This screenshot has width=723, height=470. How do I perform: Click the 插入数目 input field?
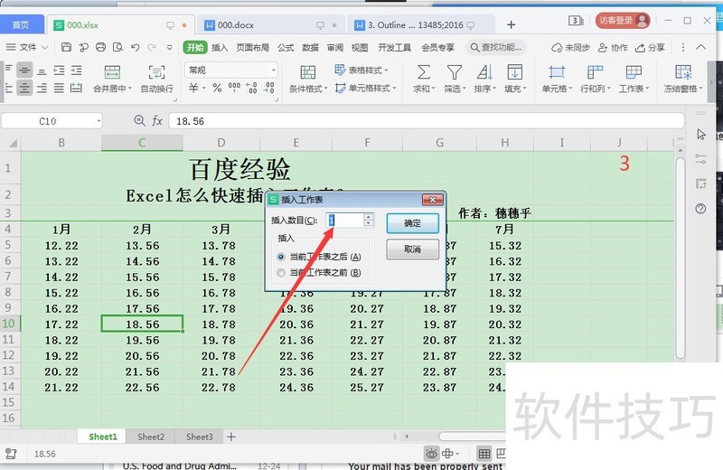[345, 220]
